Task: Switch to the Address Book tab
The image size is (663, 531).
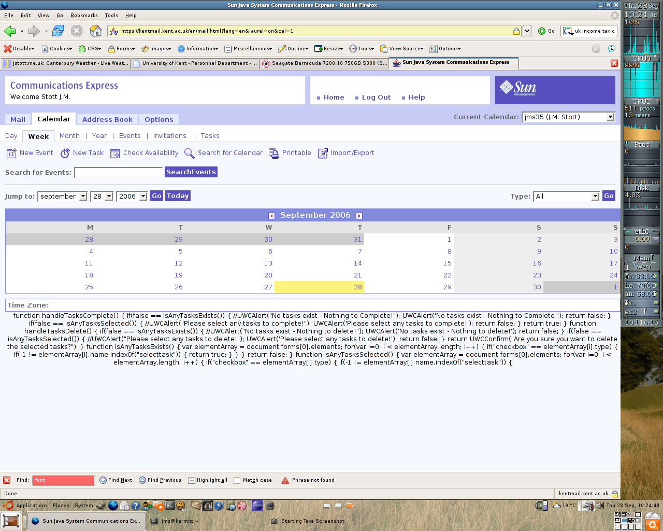Action: point(107,120)
